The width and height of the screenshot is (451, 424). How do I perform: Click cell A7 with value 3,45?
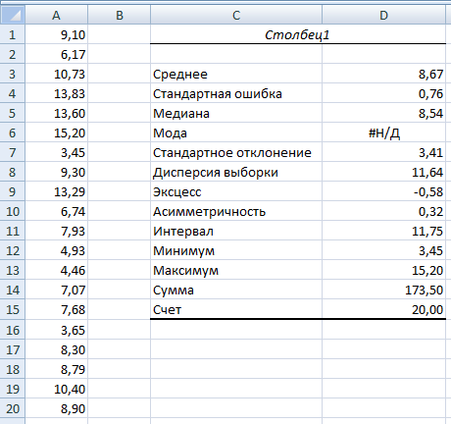tap(56, 152)
